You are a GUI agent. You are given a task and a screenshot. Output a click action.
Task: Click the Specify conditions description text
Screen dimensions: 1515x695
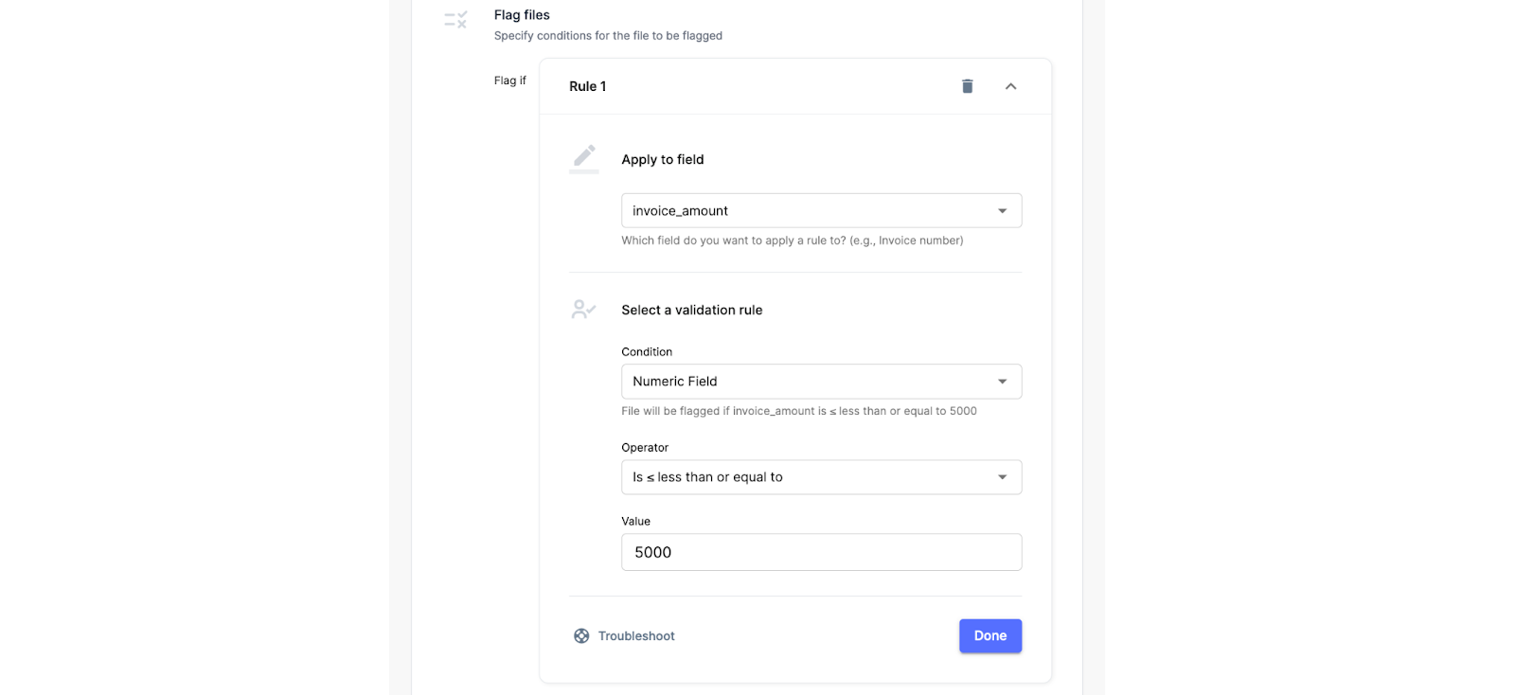(x=608, y=36)
